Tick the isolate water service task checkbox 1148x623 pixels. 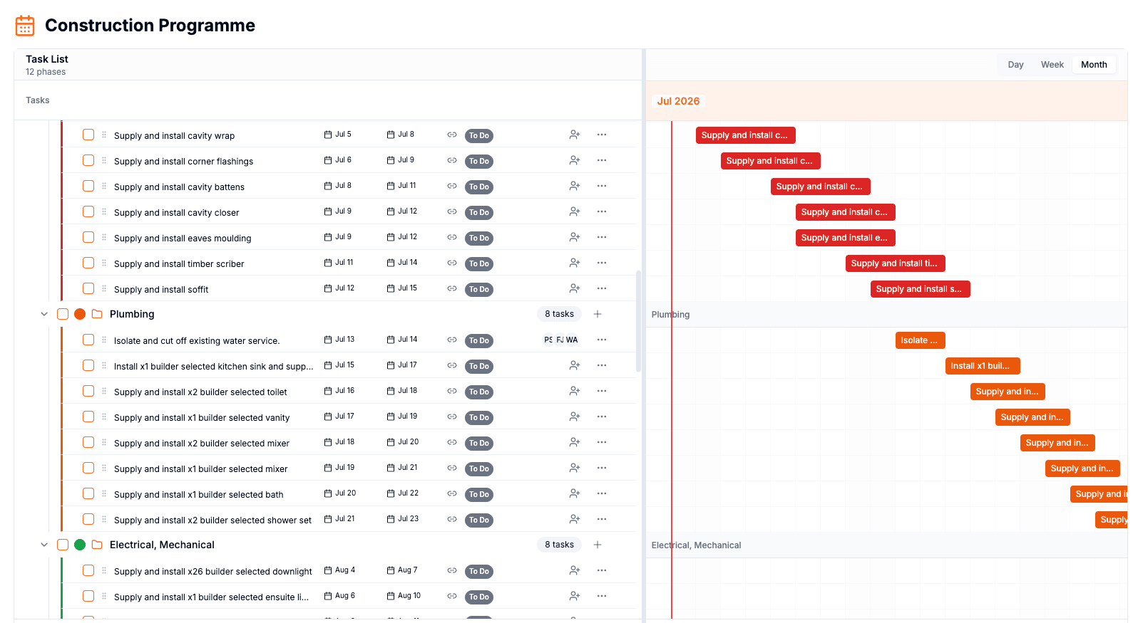click(x=88, y=340)
